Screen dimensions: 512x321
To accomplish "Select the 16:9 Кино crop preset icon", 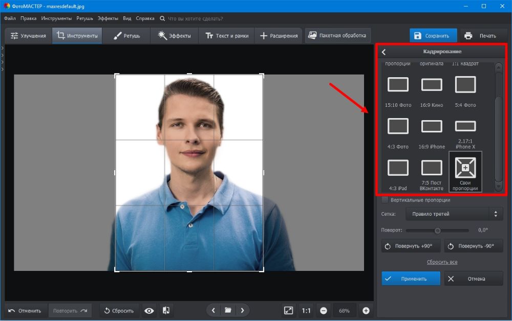I will pyautogui.click(x=432, y=85).
